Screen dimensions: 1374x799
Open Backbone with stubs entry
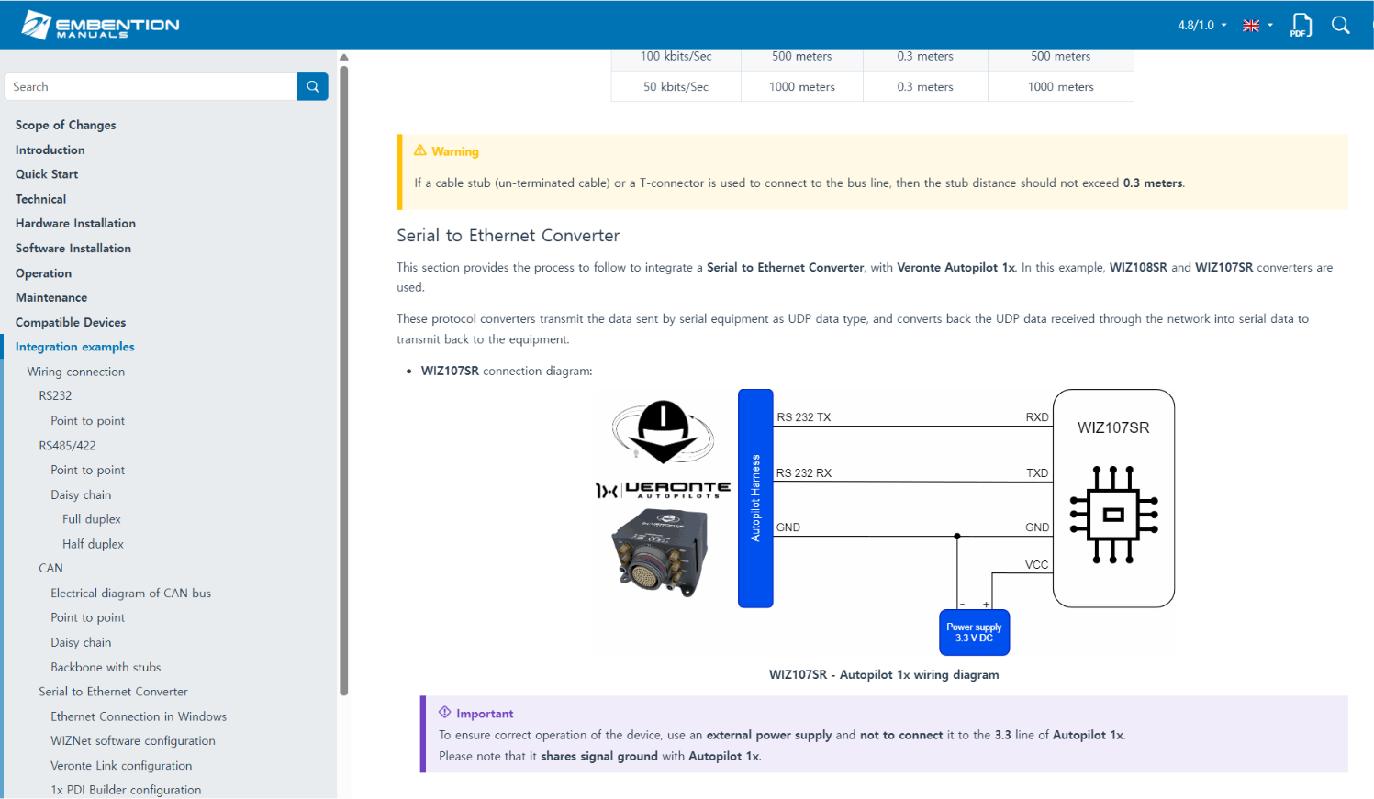click(x=106, y=667)
